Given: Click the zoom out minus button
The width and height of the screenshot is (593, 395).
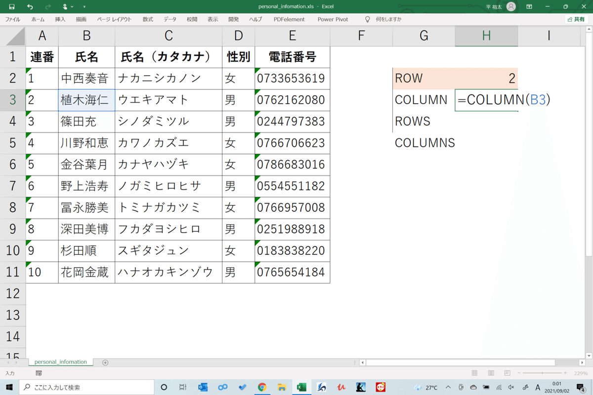Looking at the screenshot, I should pos(519,373).
